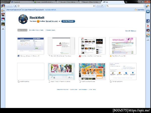Open the Google extensions page thumbnail
Image resolution: width=151 pixels, height=113 pixels.
[123, 71]
